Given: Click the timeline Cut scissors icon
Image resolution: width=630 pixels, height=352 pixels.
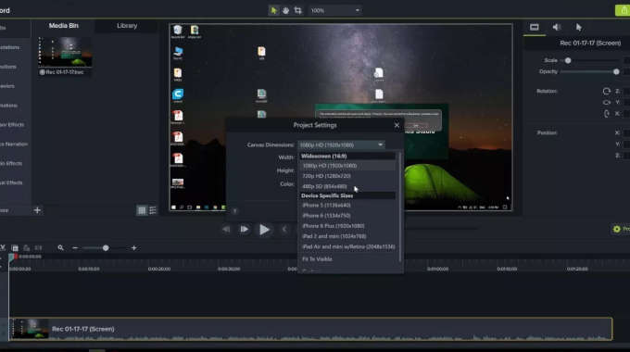Looking at the screenshot, I should [3, 248].
